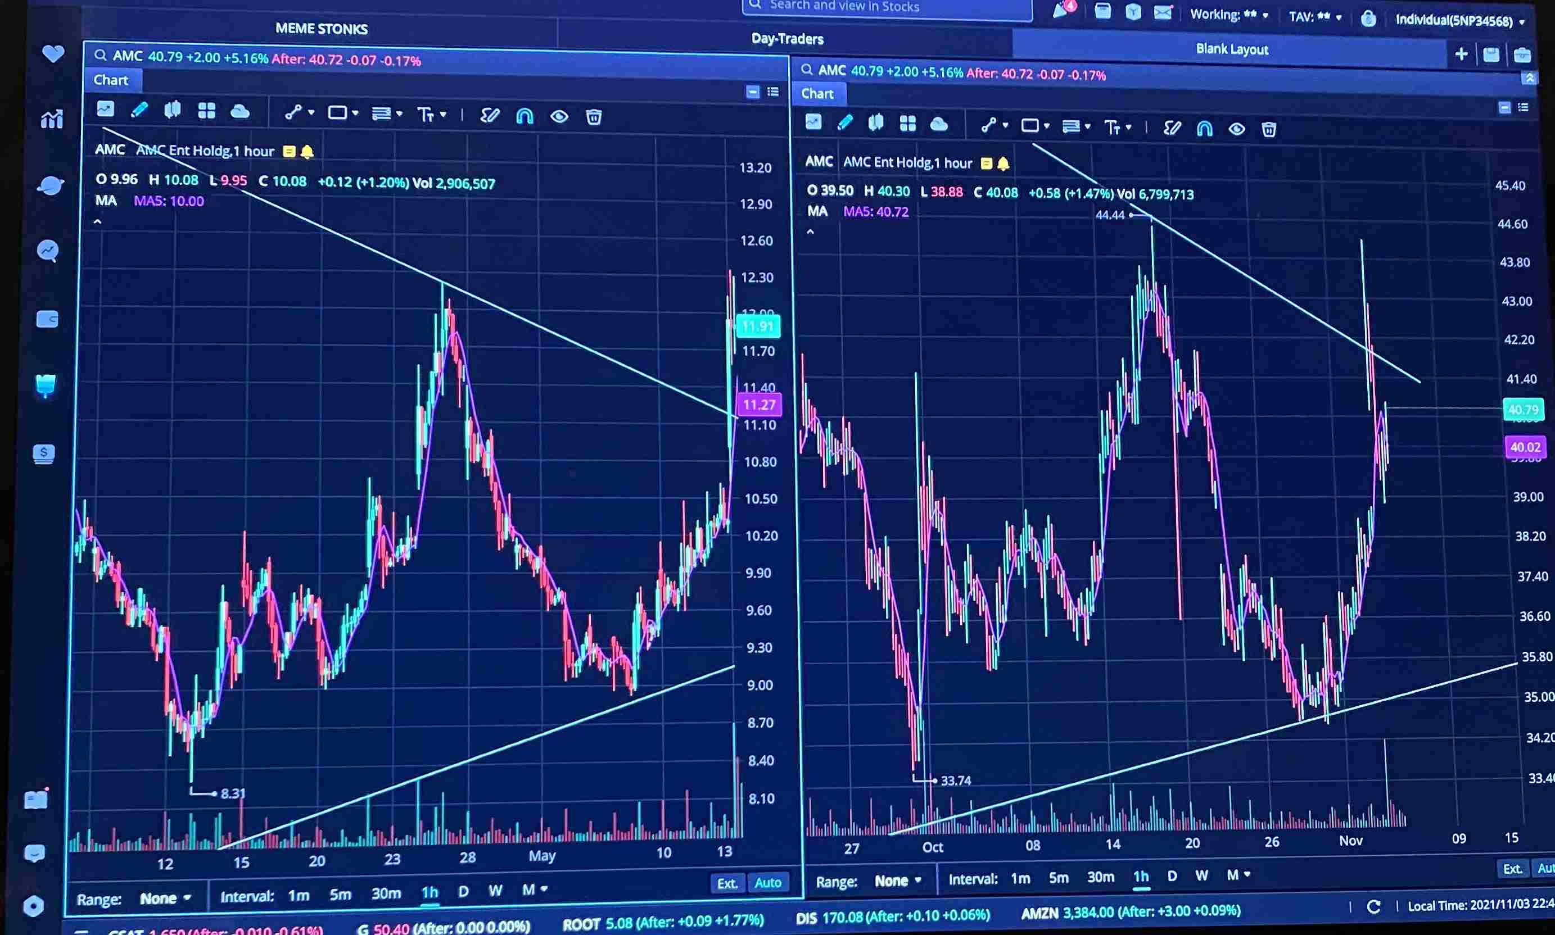
Task: Select the 30m interval on right chart
Action: (1101, 877)
